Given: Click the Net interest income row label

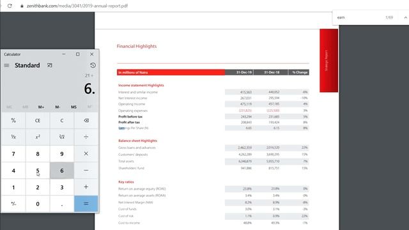Looking at the screenshot, I should tap(133, 98).
